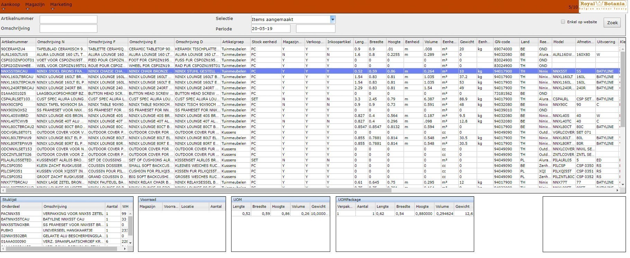The image size is (630, 258).
Task: Select row NNX90CSPG
Action: 310,105
